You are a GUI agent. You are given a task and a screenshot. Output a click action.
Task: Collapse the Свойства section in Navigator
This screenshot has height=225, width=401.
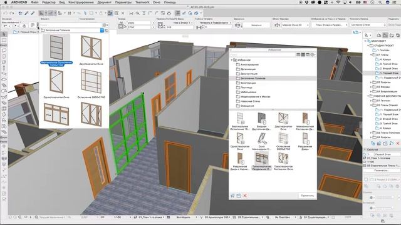(365, 149)
